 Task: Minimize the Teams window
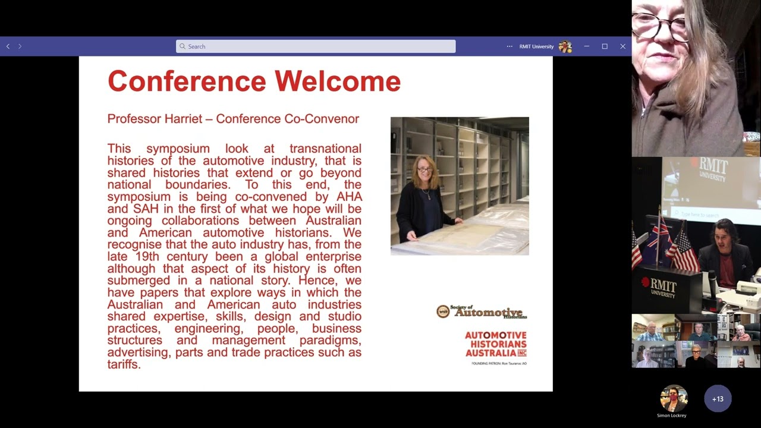[x=586, y=46]
